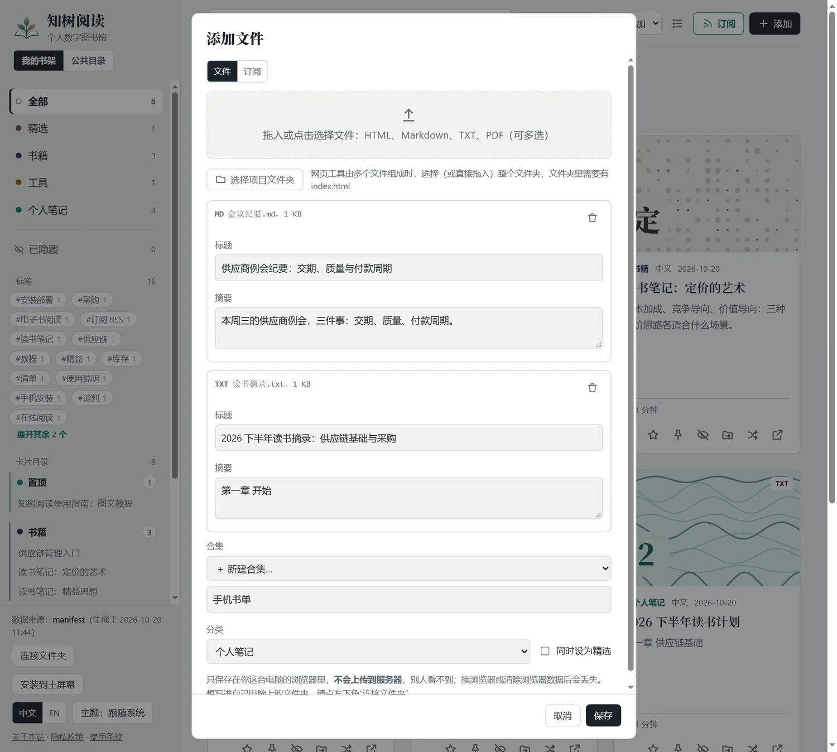The height and width of the screenshot is (752, 837).
Task: Open the 合集 dropdown showing 新建合集
Action: [x=408, y=568]
